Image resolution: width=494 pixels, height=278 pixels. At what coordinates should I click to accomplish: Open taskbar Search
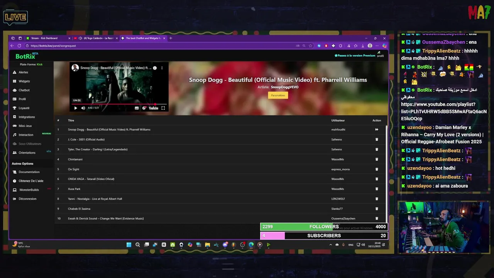138,244
